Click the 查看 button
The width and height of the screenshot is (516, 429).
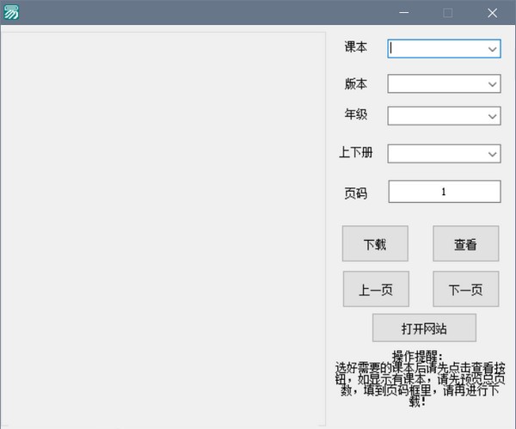(x=465, y=243)
